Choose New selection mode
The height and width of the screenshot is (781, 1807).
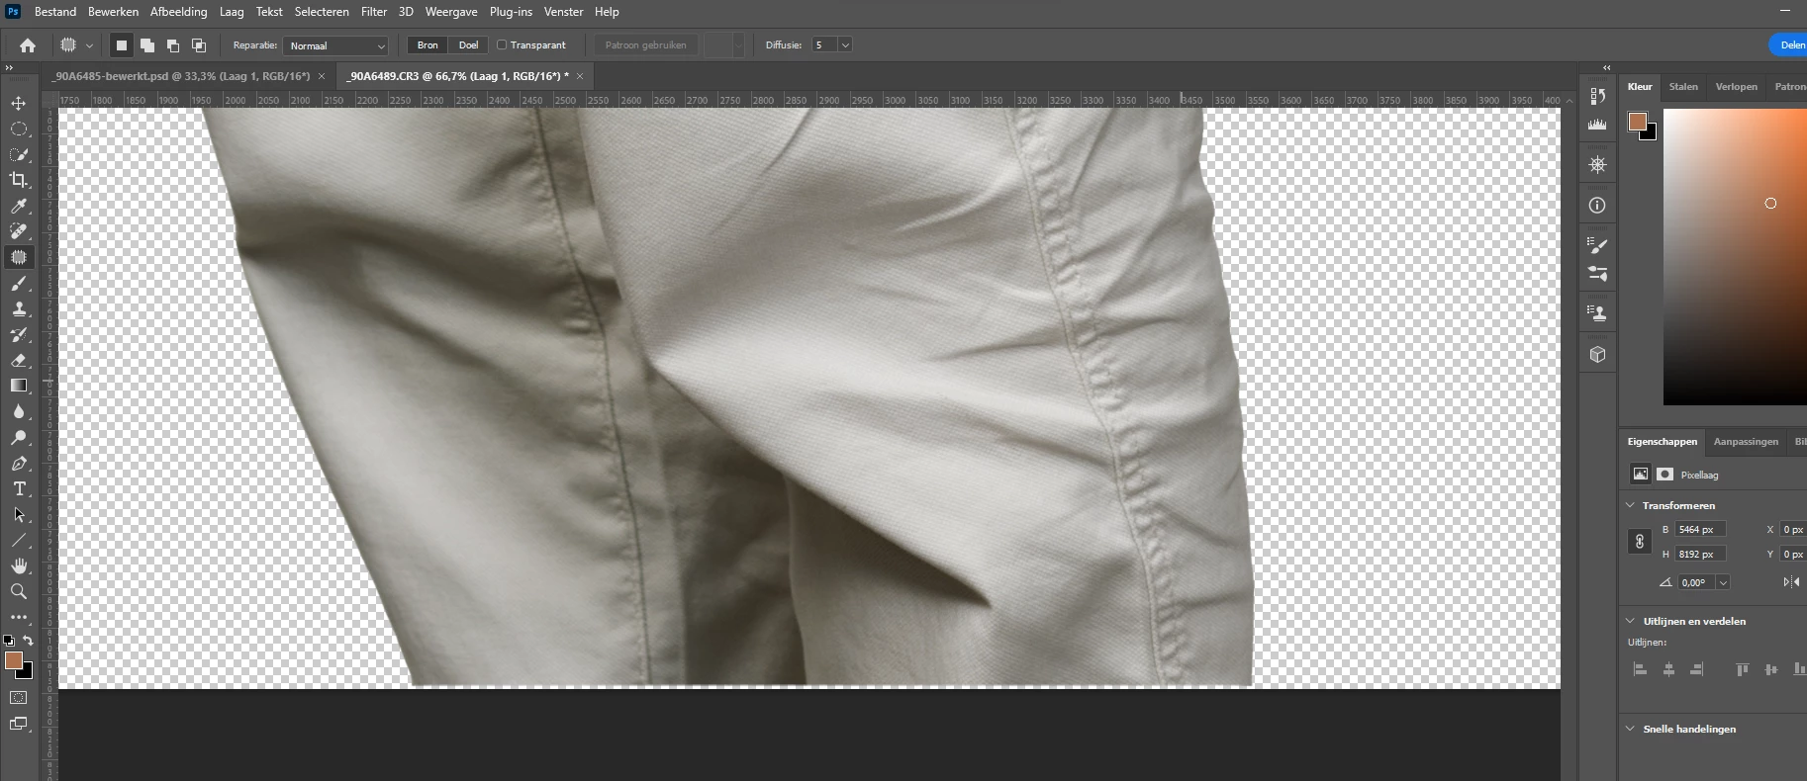click(122, 45)
